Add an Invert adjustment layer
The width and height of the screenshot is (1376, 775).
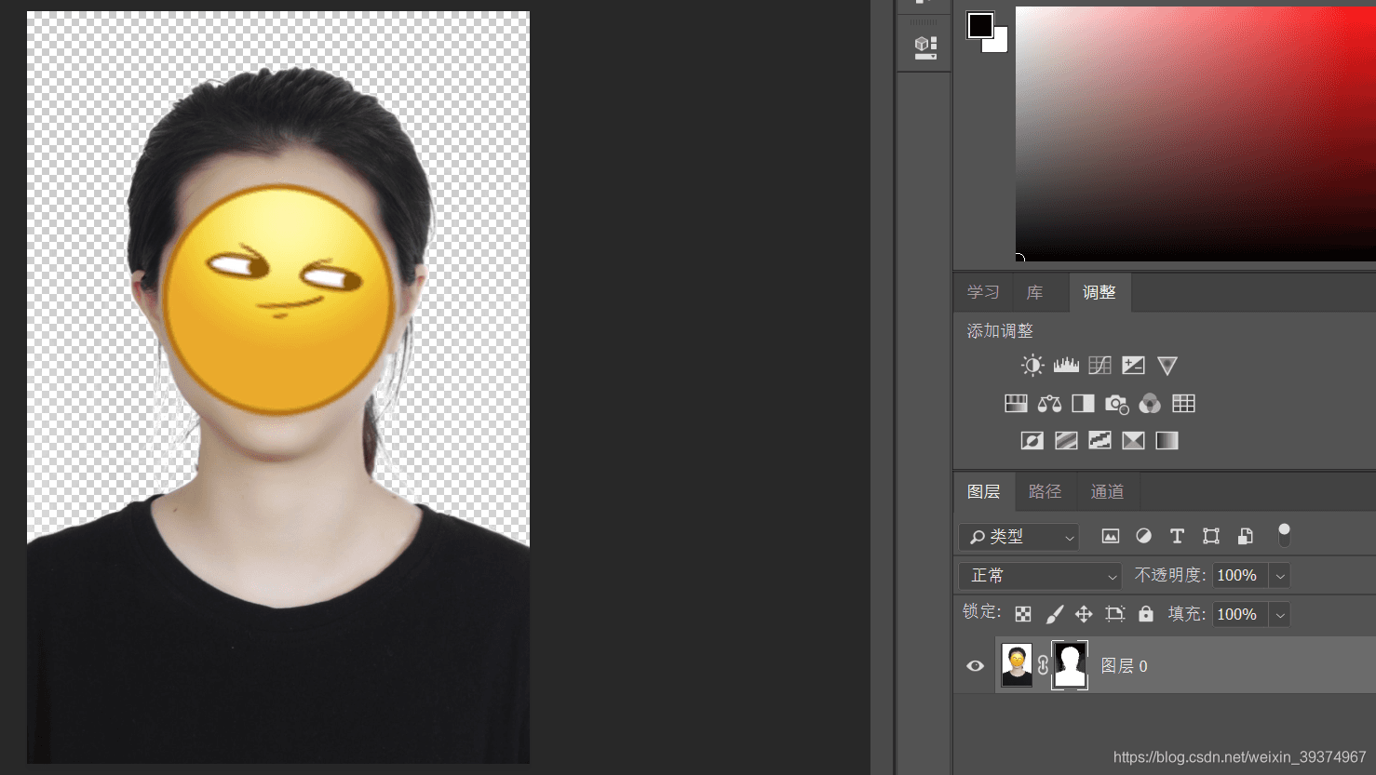tap(1032, 441)
